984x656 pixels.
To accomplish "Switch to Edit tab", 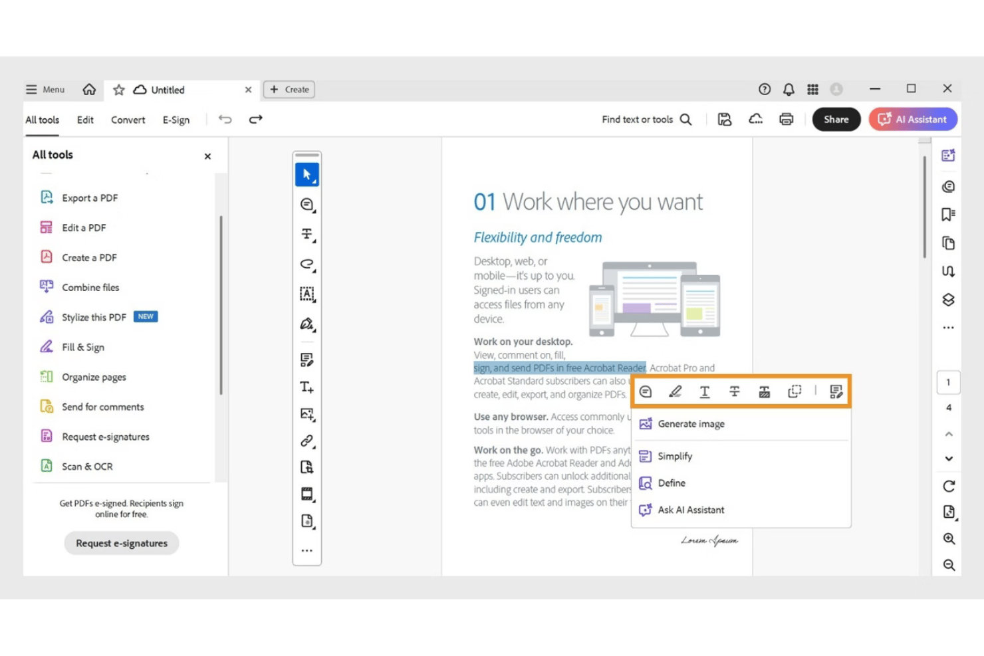I will [85, 120].
